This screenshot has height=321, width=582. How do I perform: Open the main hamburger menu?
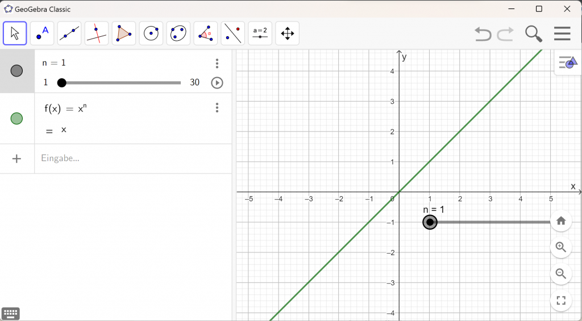click(562, 33)
